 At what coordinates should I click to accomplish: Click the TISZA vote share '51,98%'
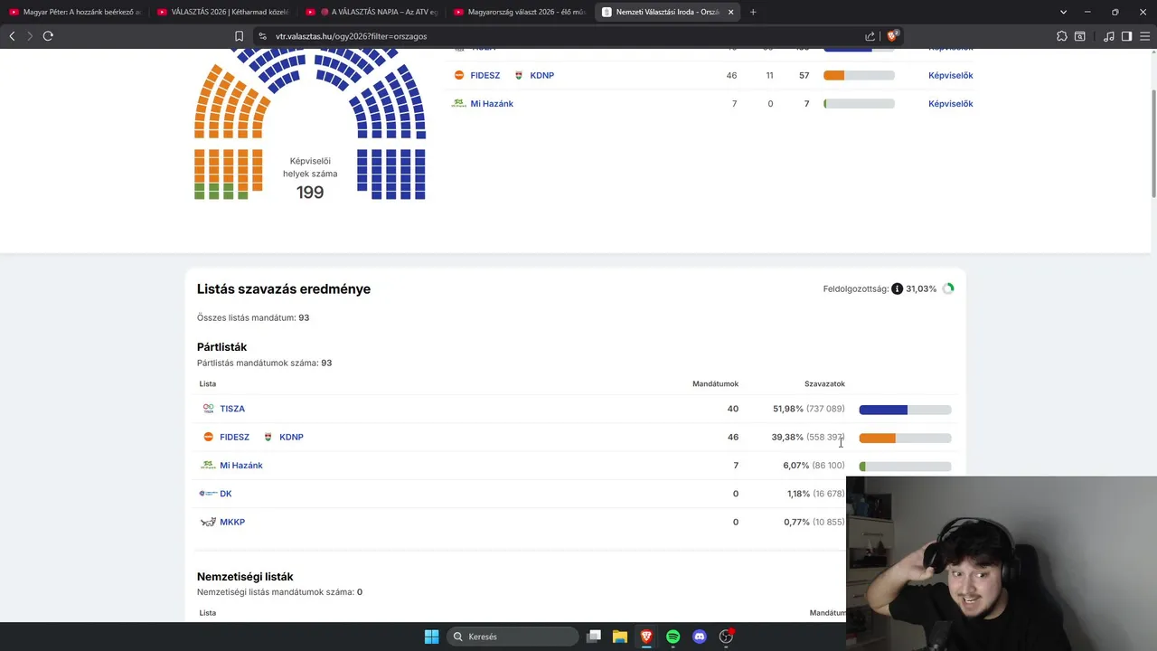(788, 409)
